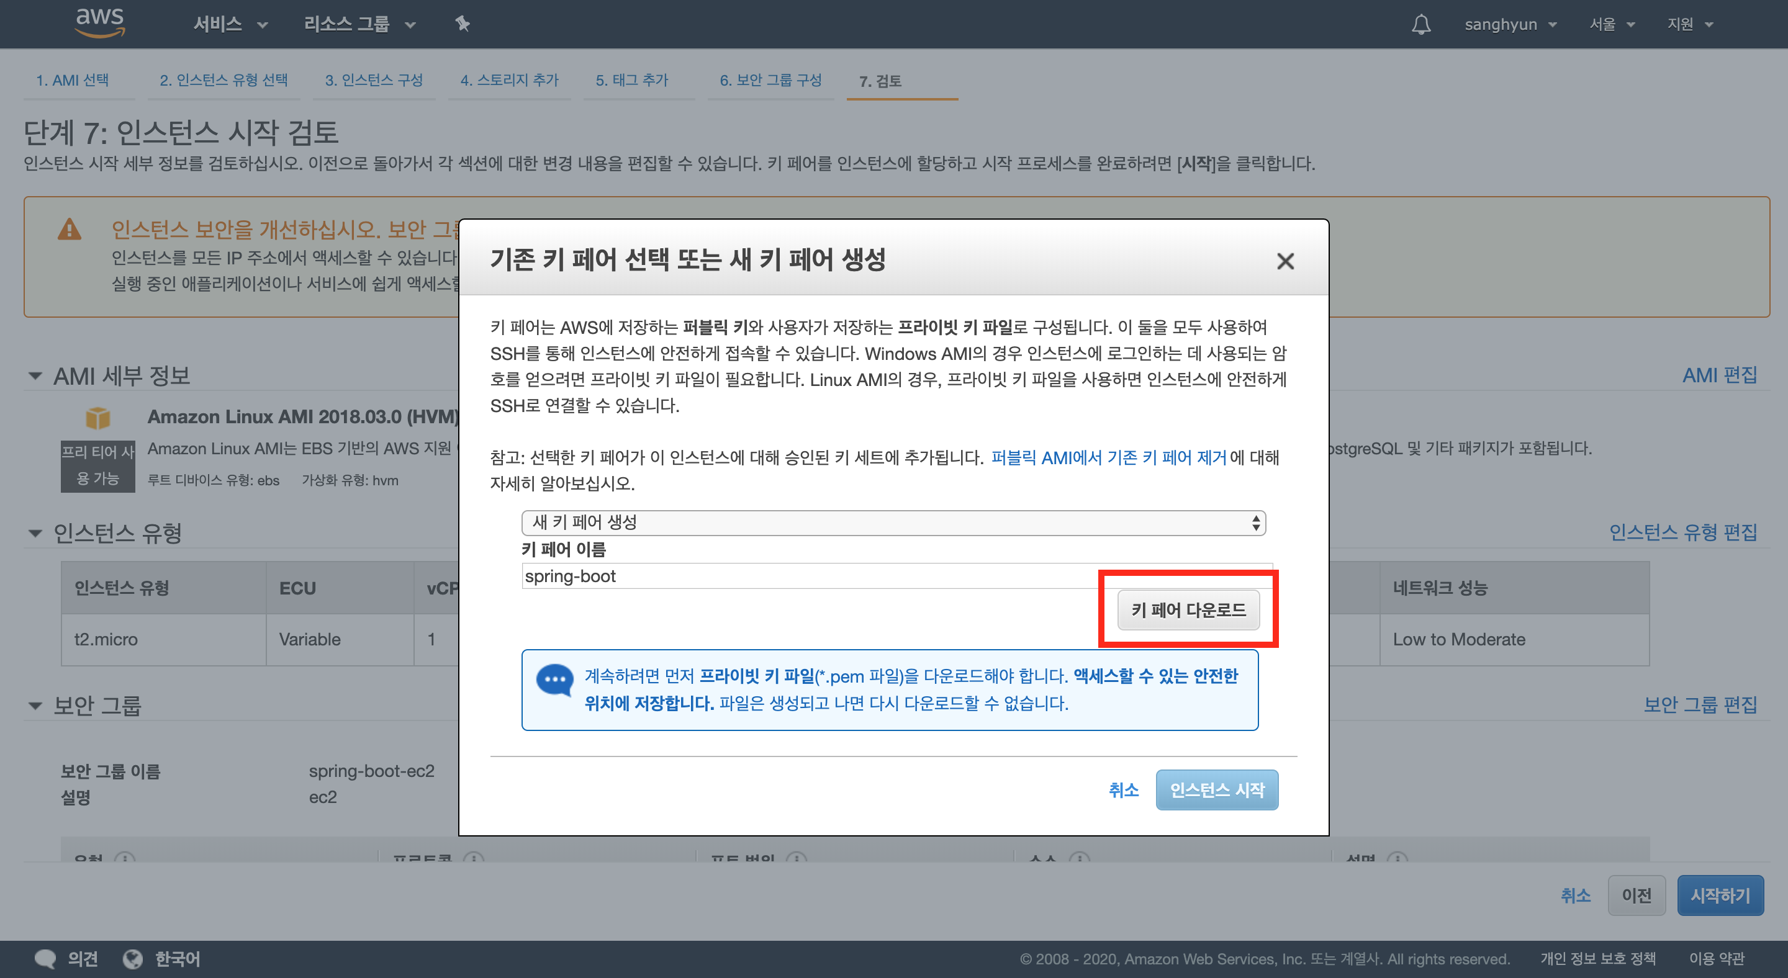This screenshot has height=978, width=1788.
Task: Click the globe language icon
Action: pos(133,959)
